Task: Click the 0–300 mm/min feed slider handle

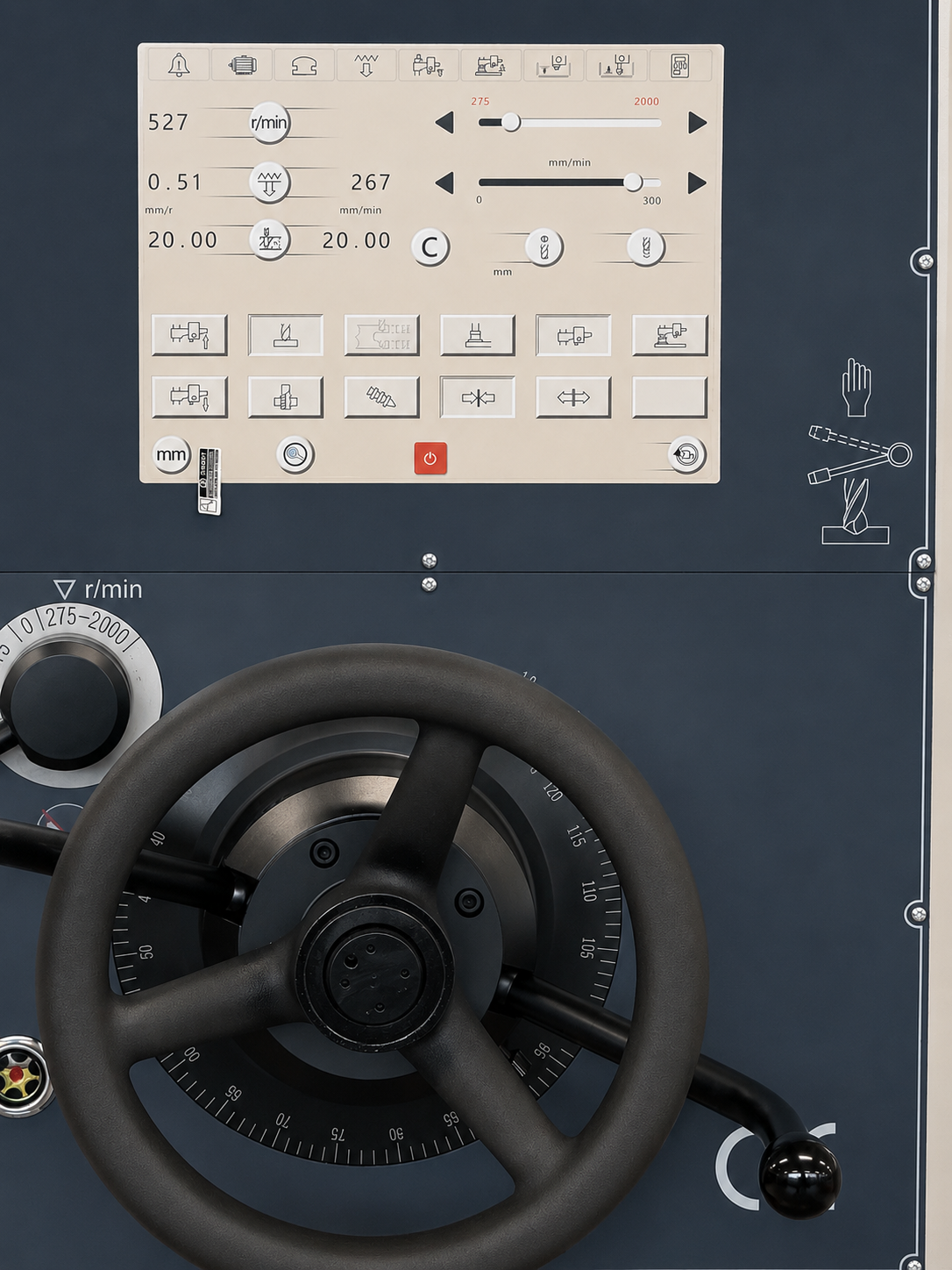Action: click(633, 182)
